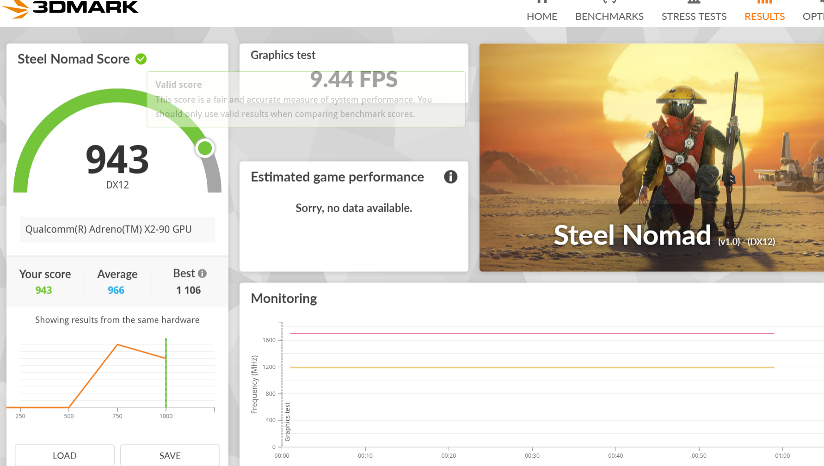824x466 pixels.
Task: Click the green valid score checkmark icon
Action: [141, 59]
